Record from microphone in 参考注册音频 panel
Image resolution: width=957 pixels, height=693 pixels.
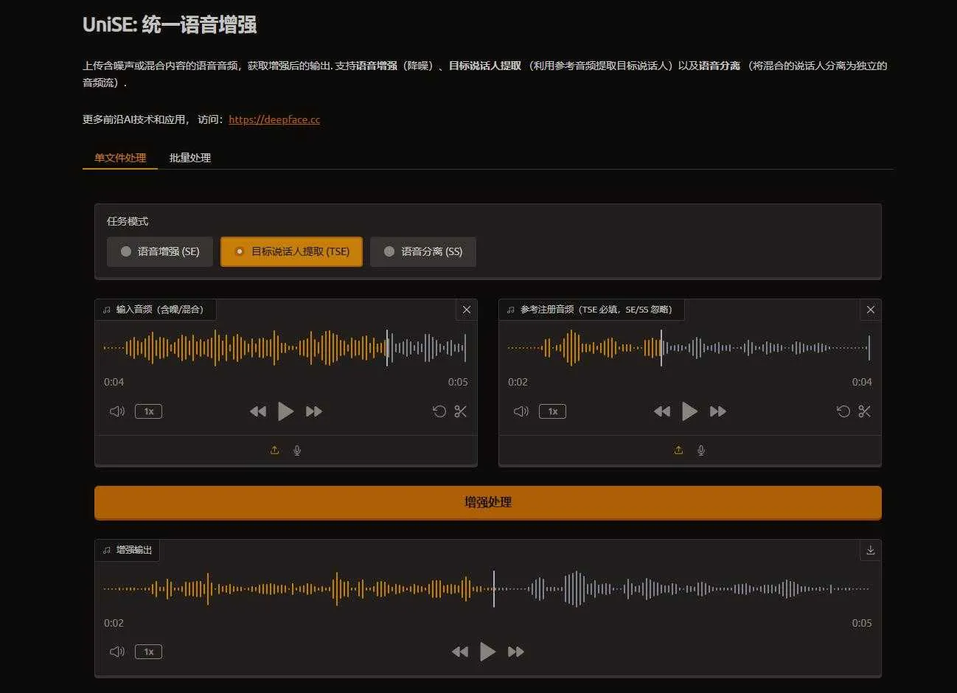click(701, 450)
